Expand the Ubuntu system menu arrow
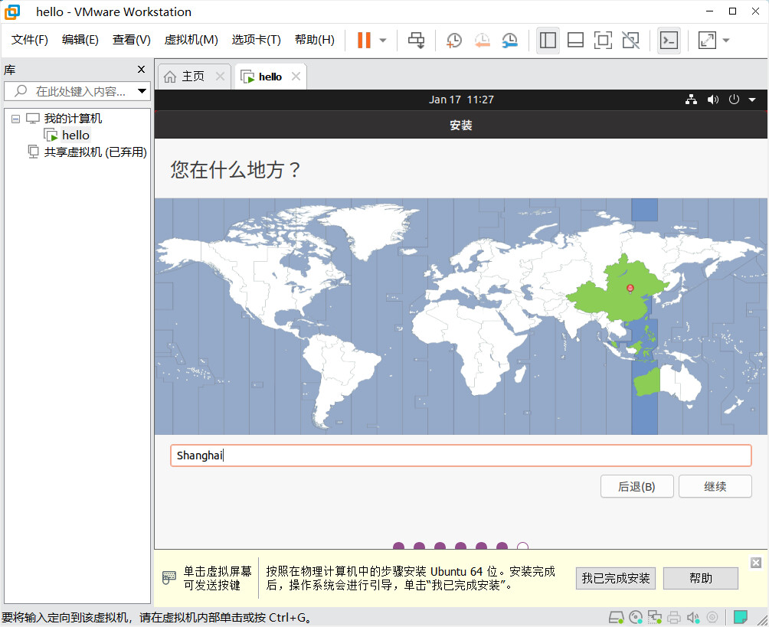 (752, 100)
